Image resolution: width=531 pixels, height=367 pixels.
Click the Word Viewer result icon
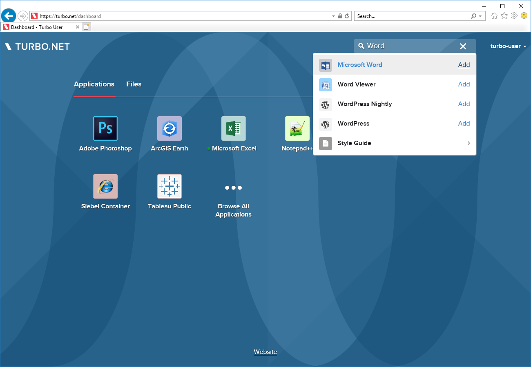pos(325,84)
